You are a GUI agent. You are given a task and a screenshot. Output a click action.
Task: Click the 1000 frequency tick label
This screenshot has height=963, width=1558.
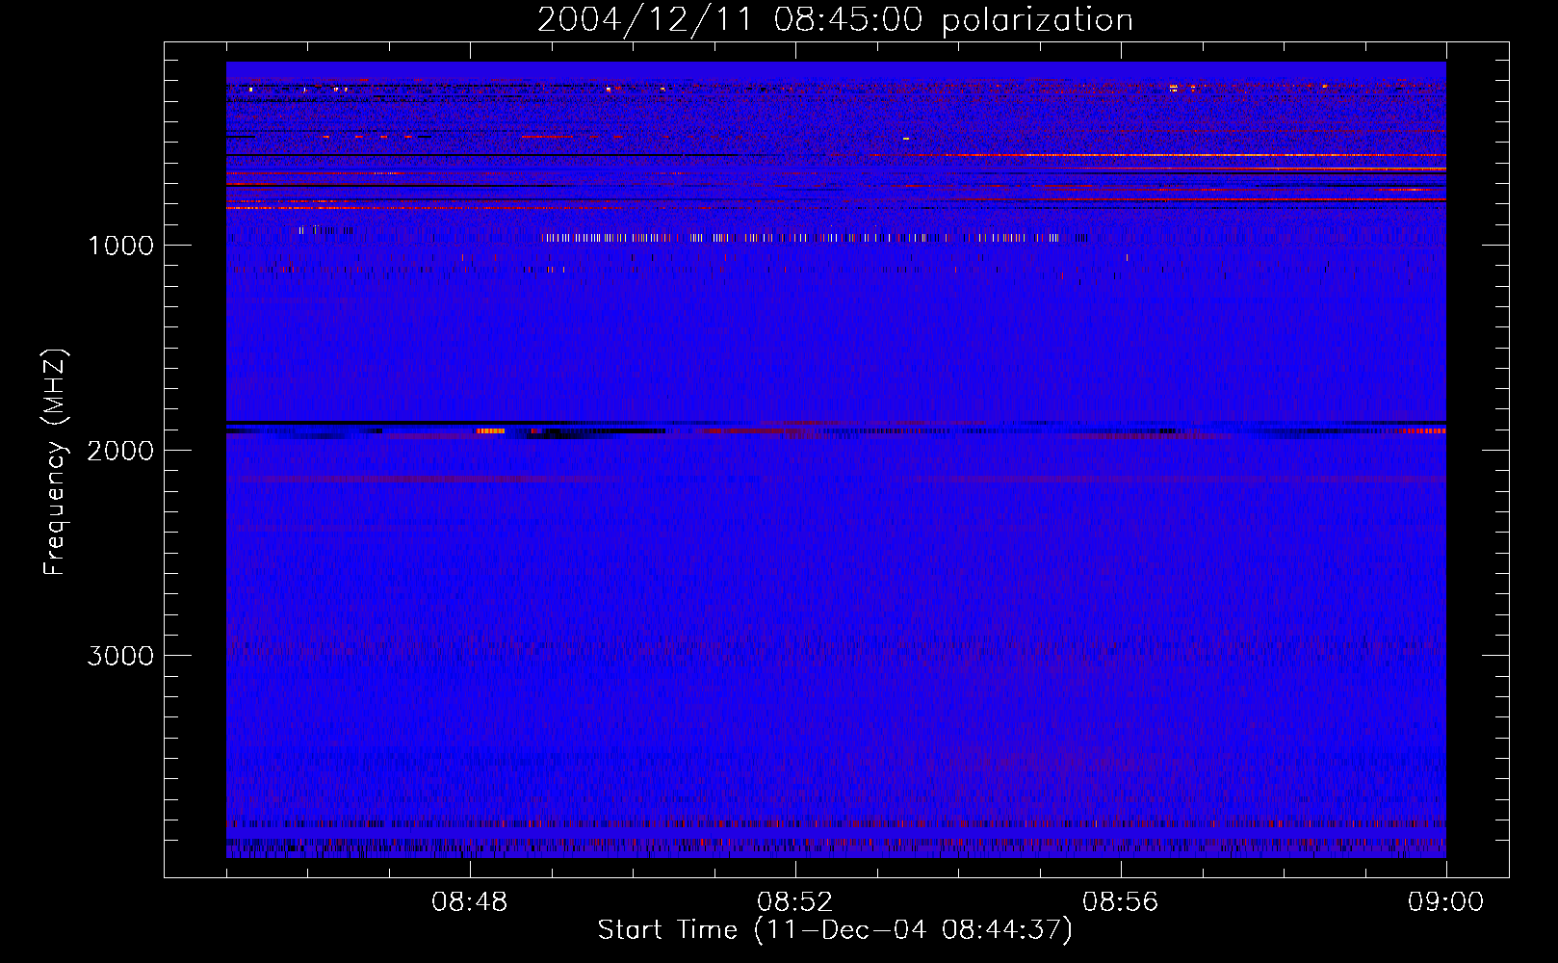pyautogui.click(x=120, y=246)
